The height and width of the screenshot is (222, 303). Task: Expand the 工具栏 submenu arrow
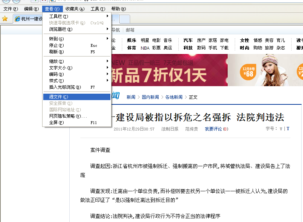click(x=108, y=16)
